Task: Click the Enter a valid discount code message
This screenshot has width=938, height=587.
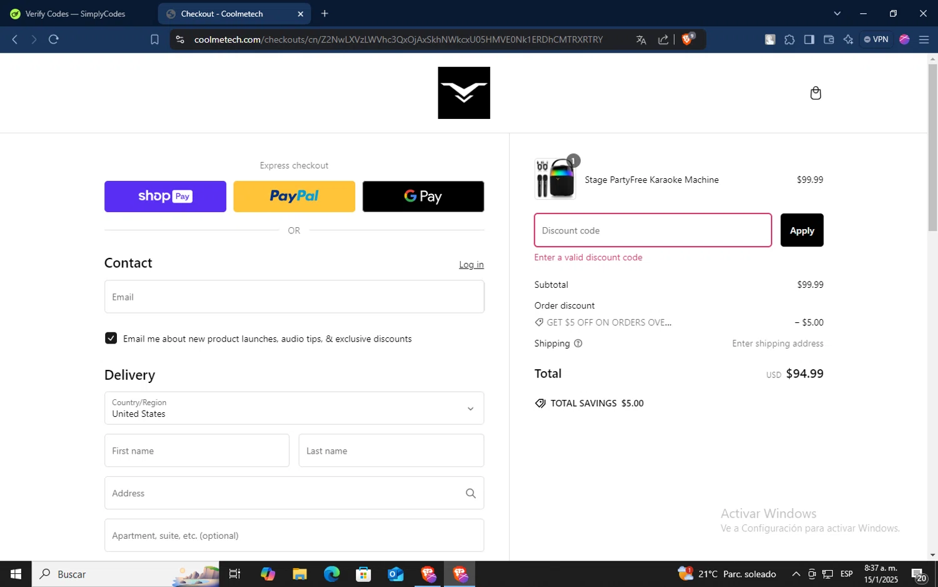Action: [588, 257]
